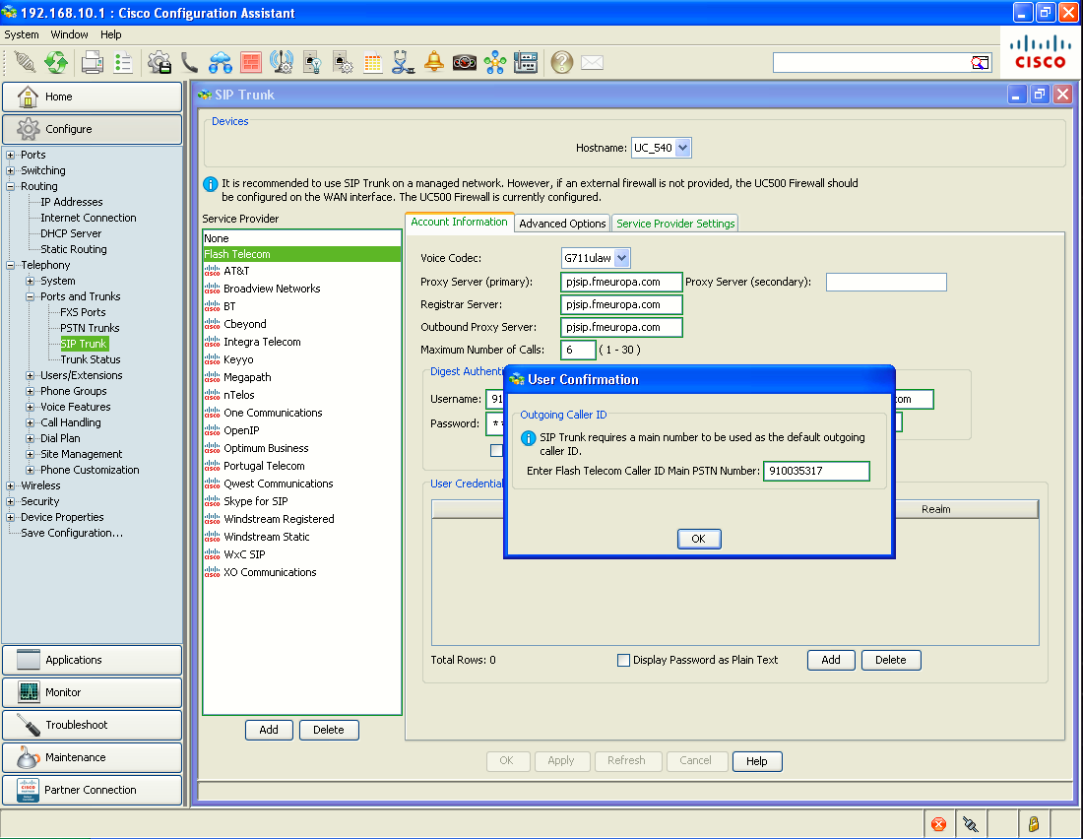Collapse the Ports and Trunks node
The height and width of the screenshot is (839, 1083).
(30, 296)
